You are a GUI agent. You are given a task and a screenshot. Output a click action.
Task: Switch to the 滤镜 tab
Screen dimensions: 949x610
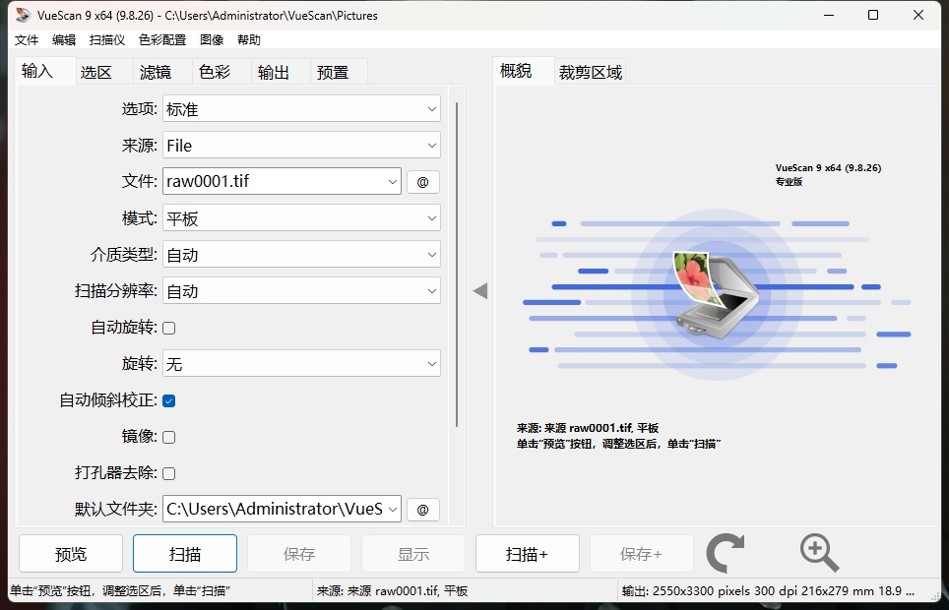click(162, 72)
